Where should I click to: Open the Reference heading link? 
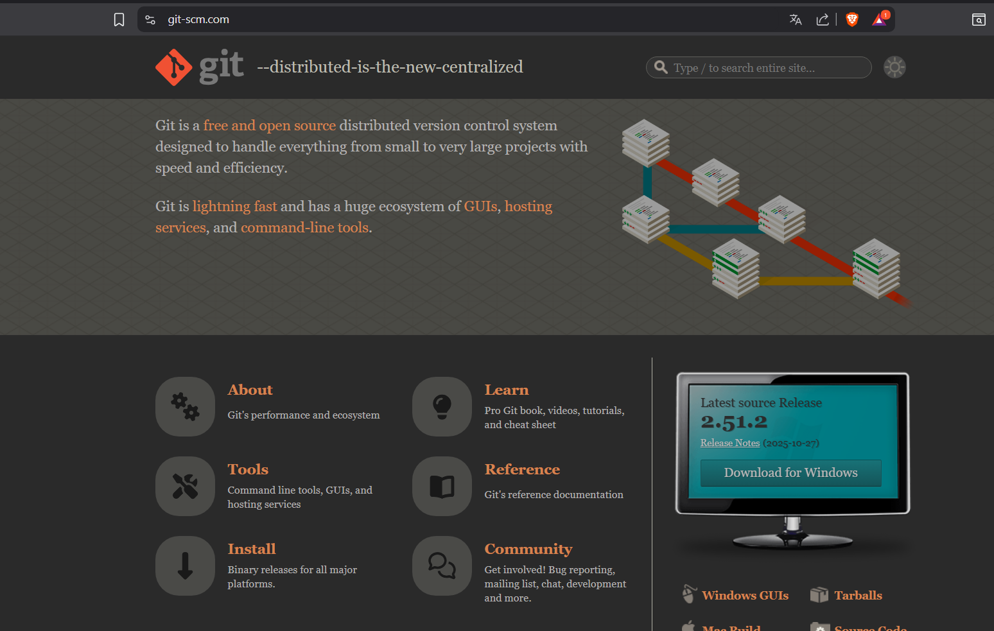click(522, 469)
